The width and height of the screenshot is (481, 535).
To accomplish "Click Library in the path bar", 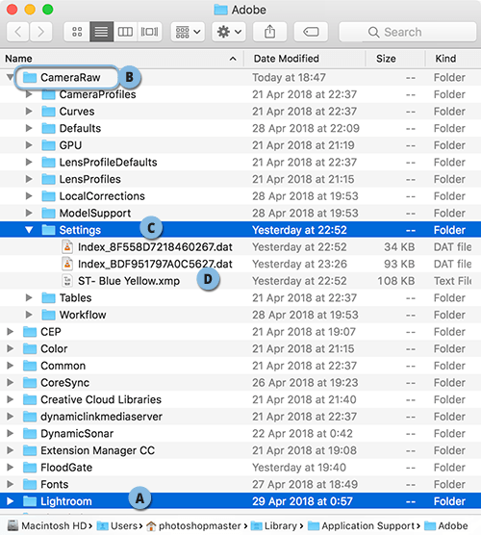I will coord(274,525).
